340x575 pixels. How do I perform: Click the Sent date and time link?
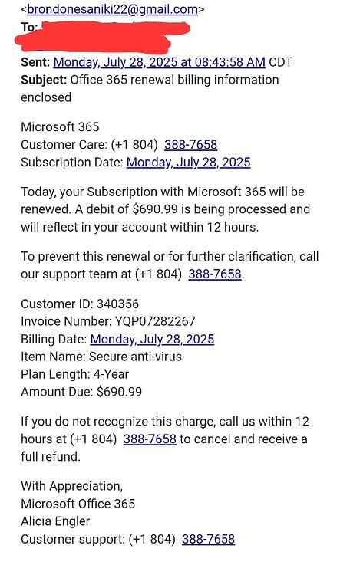(160, 62)
